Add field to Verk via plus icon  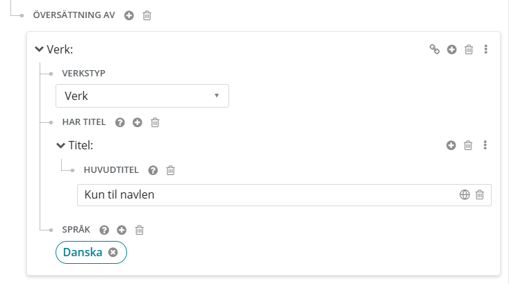click(x=451, y=49)
